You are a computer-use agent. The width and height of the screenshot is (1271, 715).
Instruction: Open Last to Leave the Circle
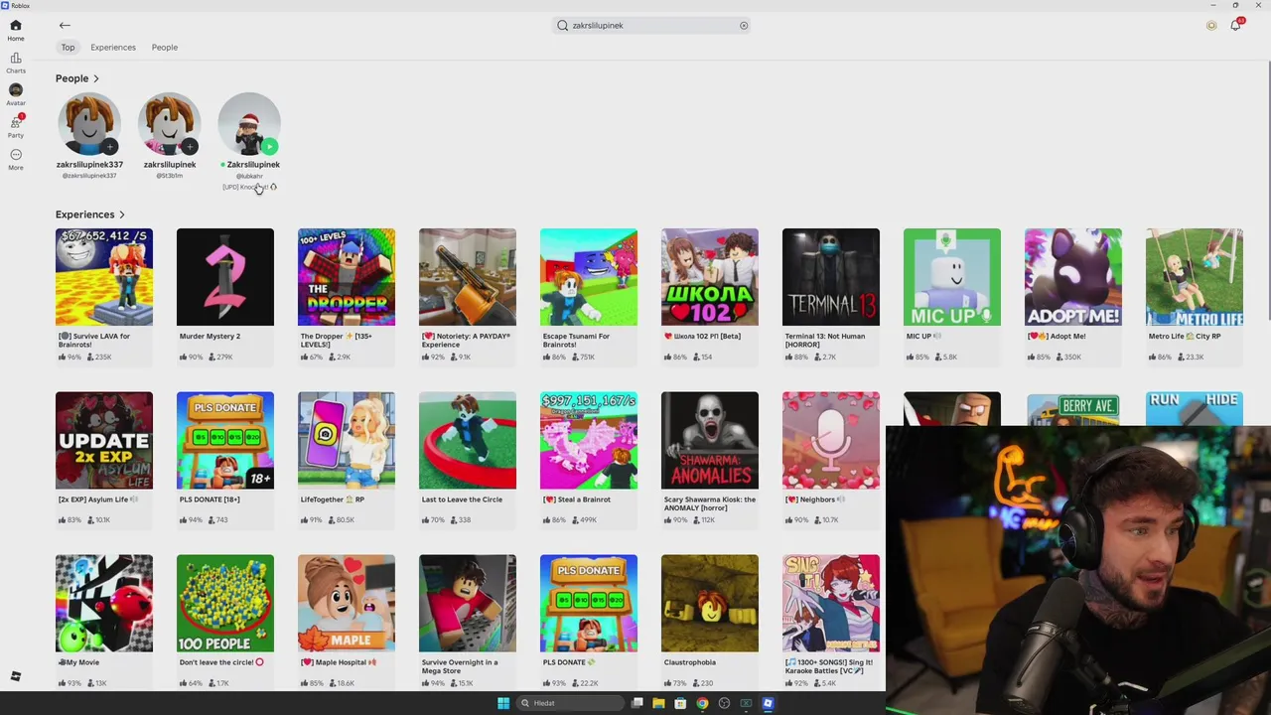[x=468, y=440]
